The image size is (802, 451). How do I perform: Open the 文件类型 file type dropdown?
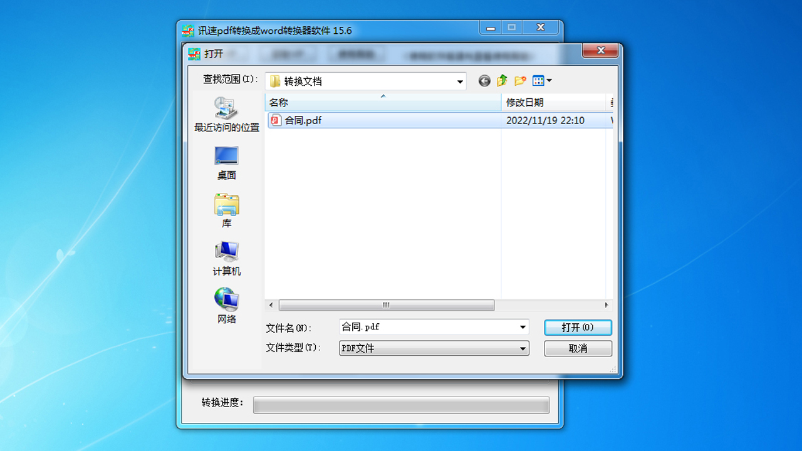522,348
